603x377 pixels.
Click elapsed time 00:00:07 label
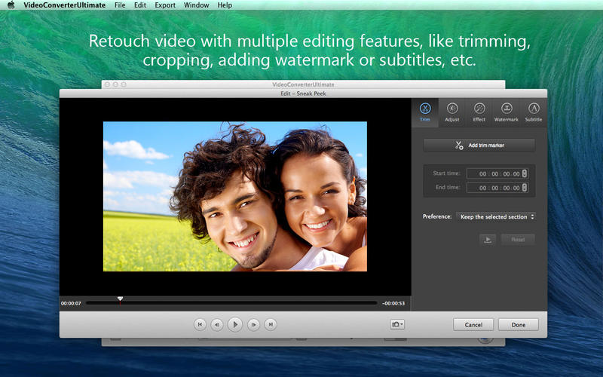71,303
